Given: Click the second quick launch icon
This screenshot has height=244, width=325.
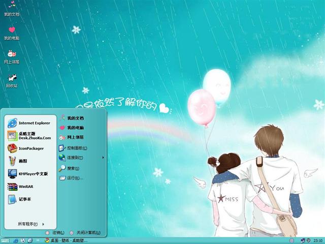Looking at the screenshot, I should click(x=23, y=240).
